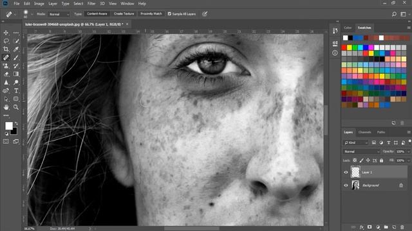Select the Zoom tool in toolbar
The width and height of the screenshot is (412, 231).
coord(16,107)
